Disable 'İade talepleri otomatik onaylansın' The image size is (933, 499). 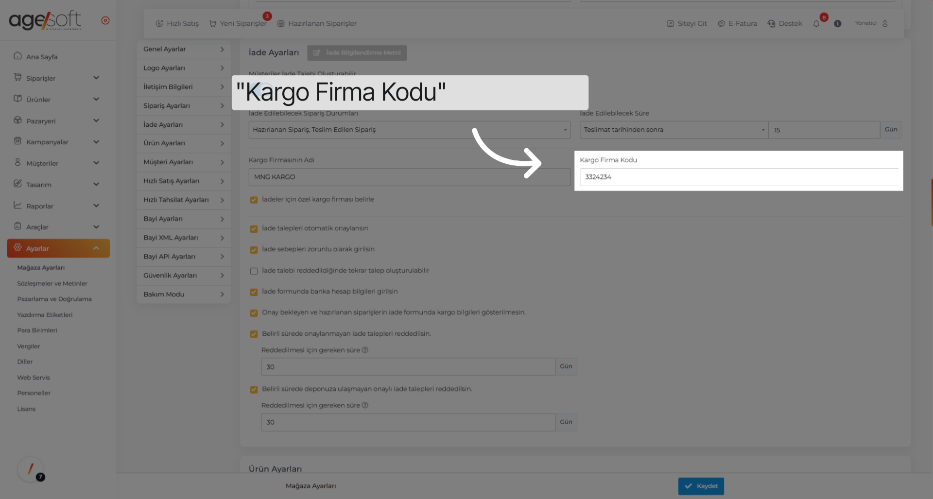tap(254, 228)
